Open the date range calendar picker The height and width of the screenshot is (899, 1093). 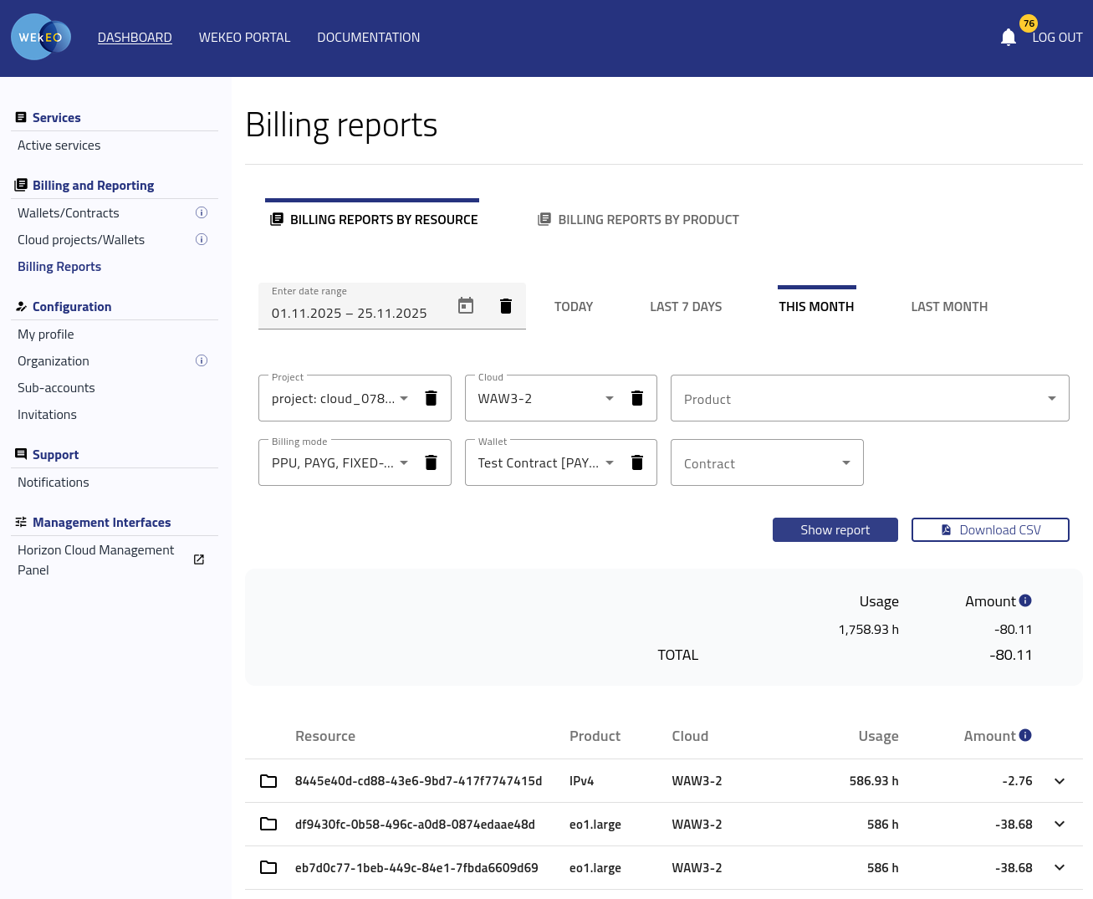point(466,306)
